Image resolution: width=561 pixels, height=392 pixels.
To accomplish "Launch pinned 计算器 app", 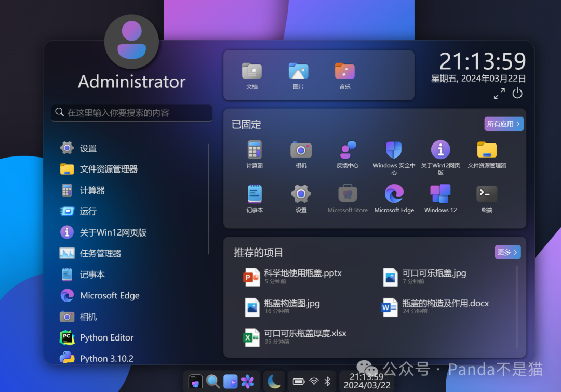I will (x=255, y=154).
